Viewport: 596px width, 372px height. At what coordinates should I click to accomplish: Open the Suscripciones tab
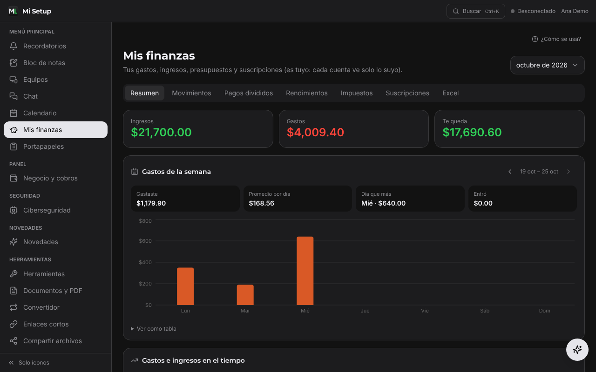click(x=407, y=93)
